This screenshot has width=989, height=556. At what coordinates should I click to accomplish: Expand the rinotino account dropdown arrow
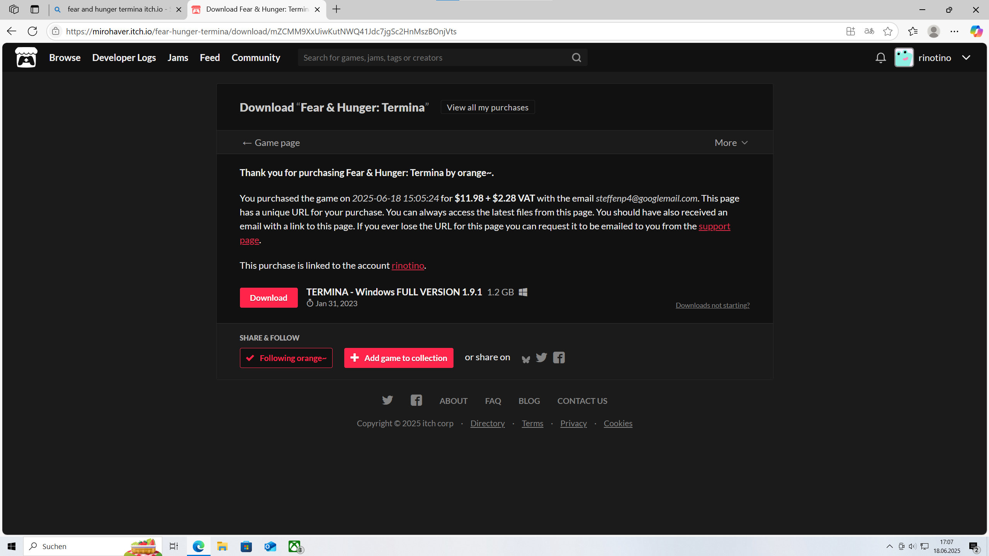966,58
